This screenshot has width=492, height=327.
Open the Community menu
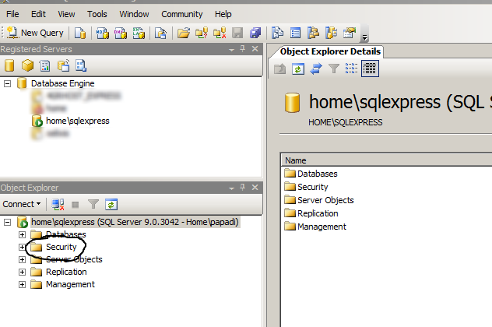point(182,14)
